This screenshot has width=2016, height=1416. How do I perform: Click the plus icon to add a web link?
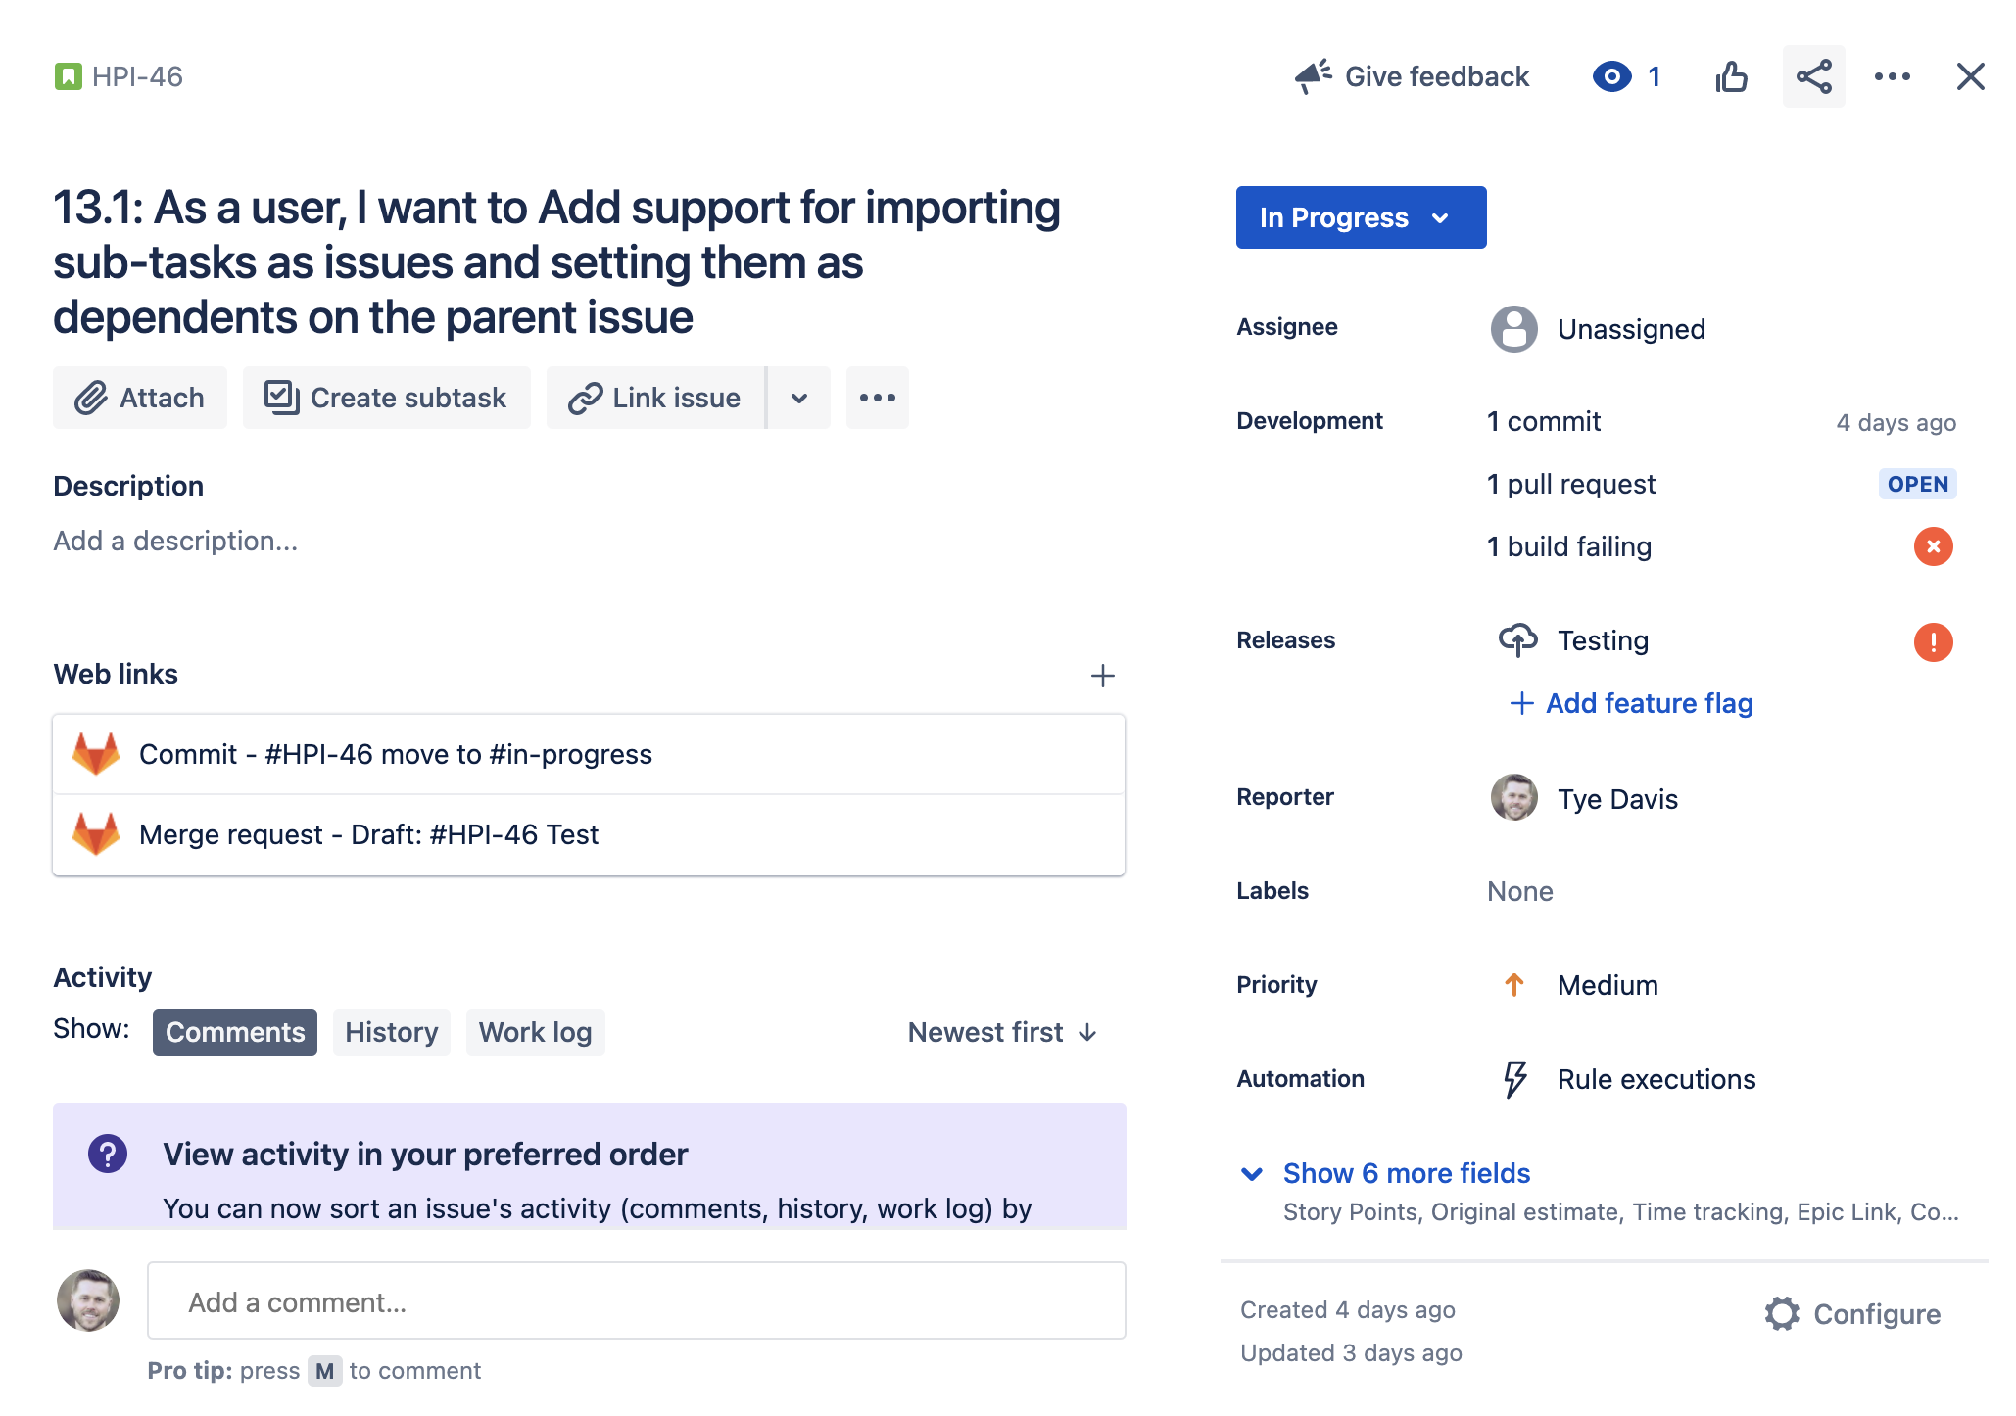1102,675
